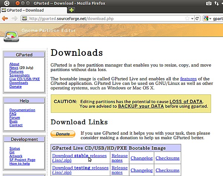223x176 pixels.
Task: Open the FAQ link
Action: (x=13, y=114)
